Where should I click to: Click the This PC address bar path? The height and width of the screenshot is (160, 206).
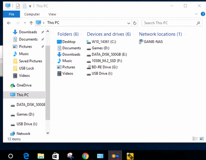click(x=53, y=22)
